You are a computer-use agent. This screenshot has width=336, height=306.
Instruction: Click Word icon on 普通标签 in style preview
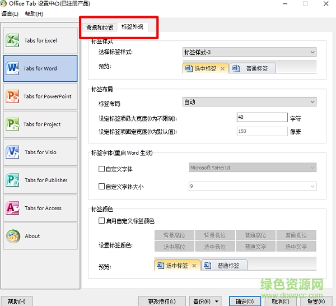pyautogui.click(x=236, y=68)
